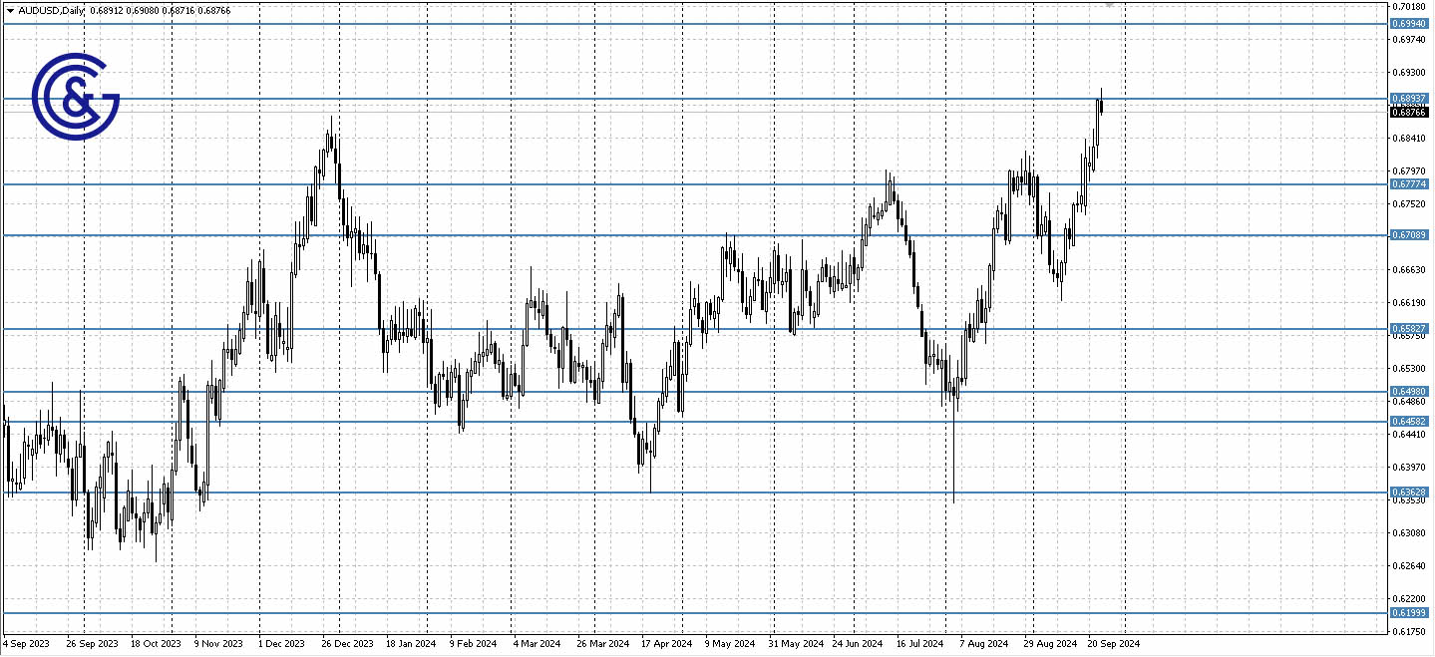Image resolution: width=1435 pixels, height=657 pixels.
Task: Select the 0.67774 level label
Action: coord(1409,184)
